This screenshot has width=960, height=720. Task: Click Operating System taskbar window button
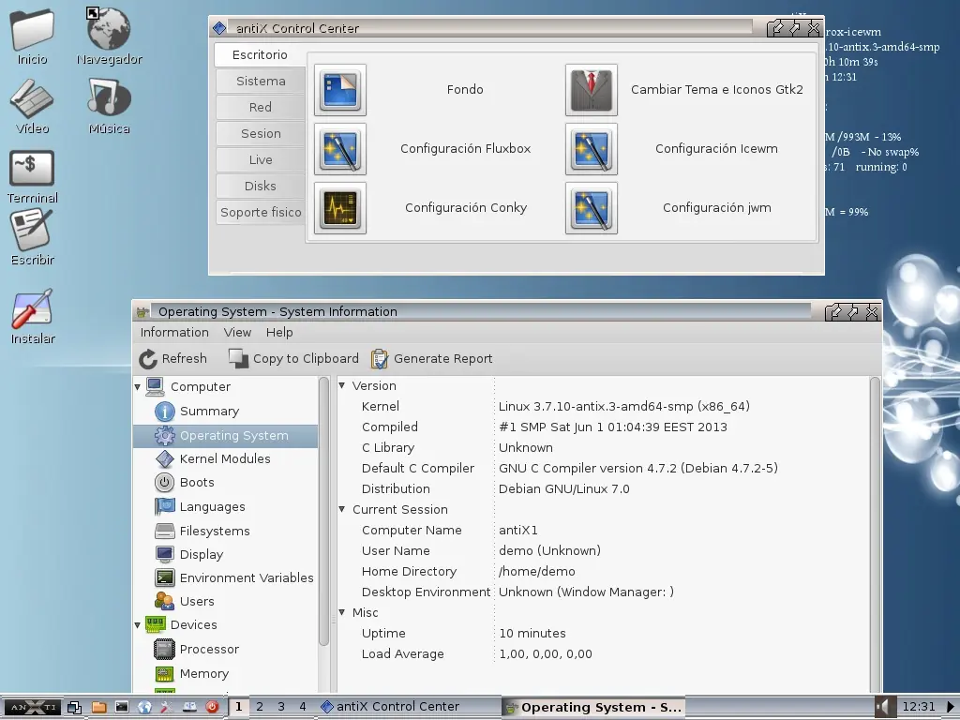(592, 708)
